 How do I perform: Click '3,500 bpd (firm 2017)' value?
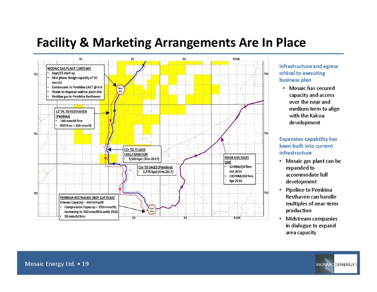point(143,159)
